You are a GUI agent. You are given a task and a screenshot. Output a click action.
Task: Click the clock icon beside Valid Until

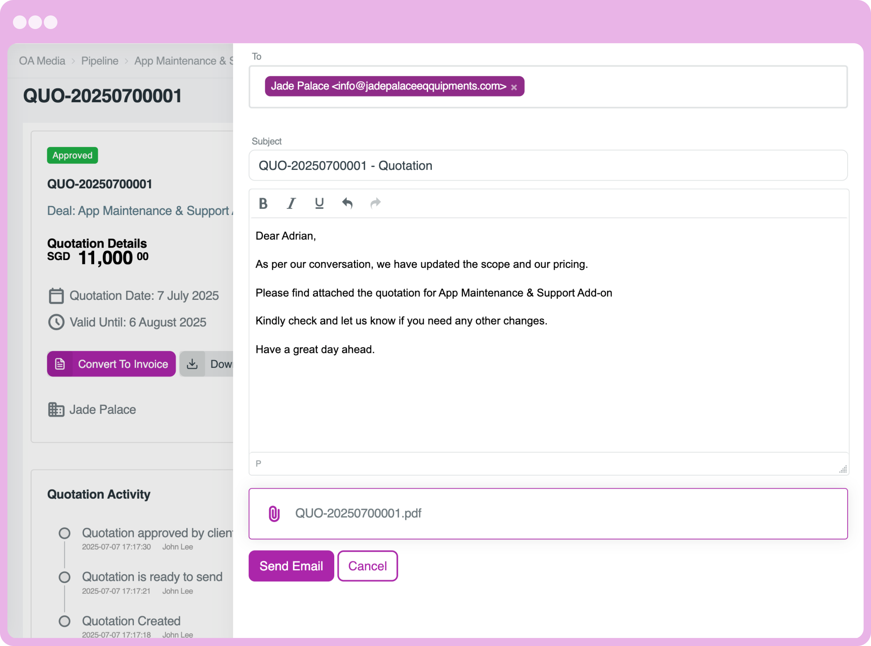(x=56, y=322)
